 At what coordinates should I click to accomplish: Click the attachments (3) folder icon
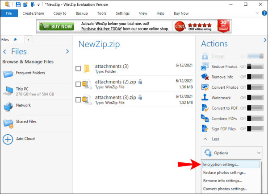tap(87, 69)
